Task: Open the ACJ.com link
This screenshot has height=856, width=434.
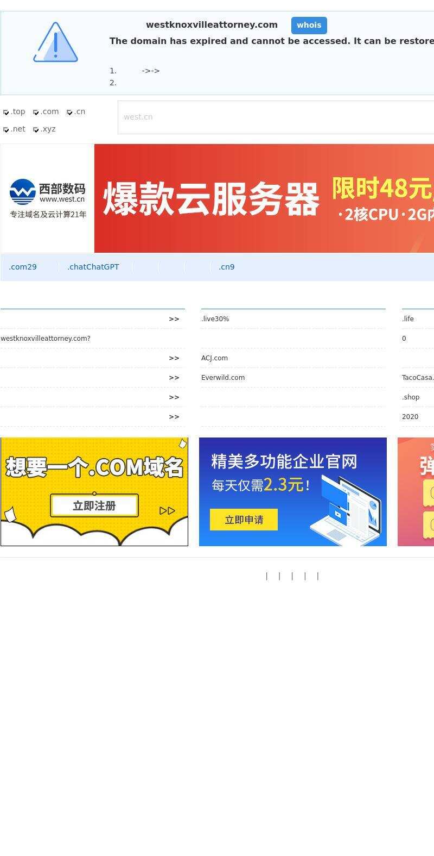Action: pyautogui.click(x=215, y=358)
